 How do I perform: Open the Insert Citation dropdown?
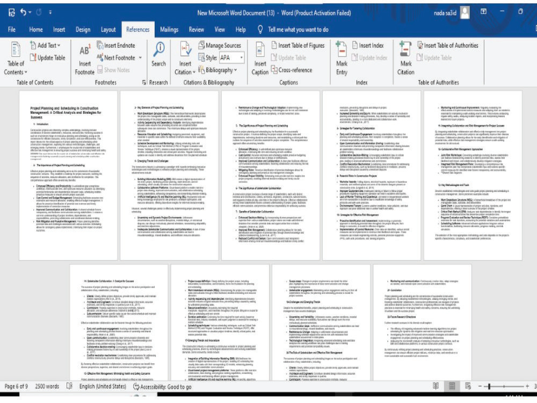(x=185, y=58)
